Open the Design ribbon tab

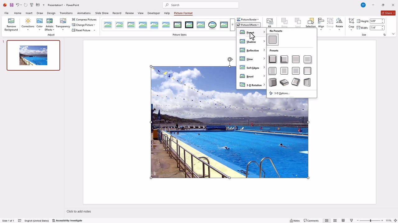coord(51,13)
